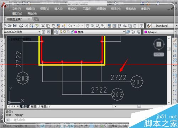
Task: Save drawing with the floppy disk icon
Action: coord(15,26)
